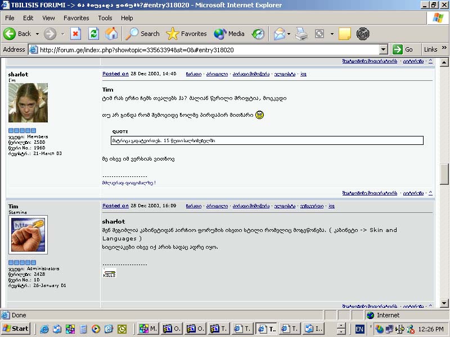Click the yellow Discuss note icon
Screen dimensions: 450x337
[x=345, y=34]
